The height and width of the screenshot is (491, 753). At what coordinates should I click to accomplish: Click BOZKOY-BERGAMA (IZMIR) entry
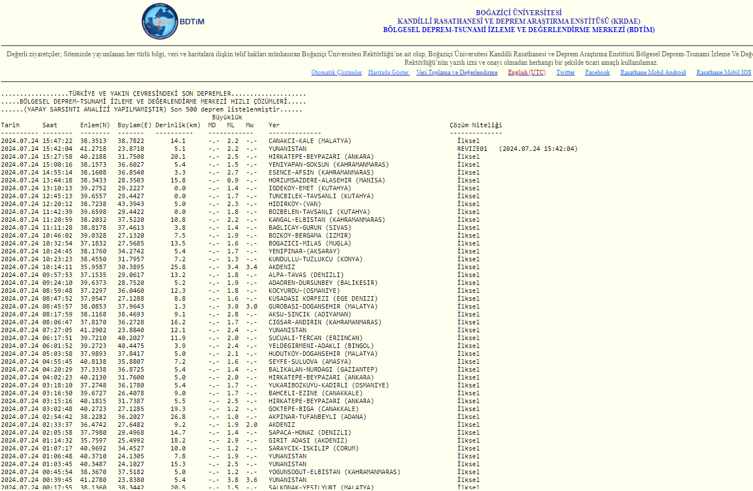[310, 235]
